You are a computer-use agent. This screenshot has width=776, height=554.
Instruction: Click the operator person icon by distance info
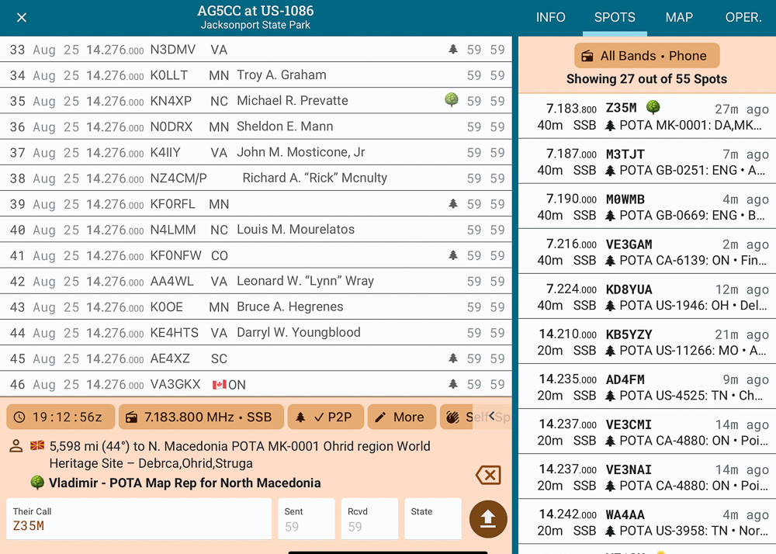pos(16,446)
